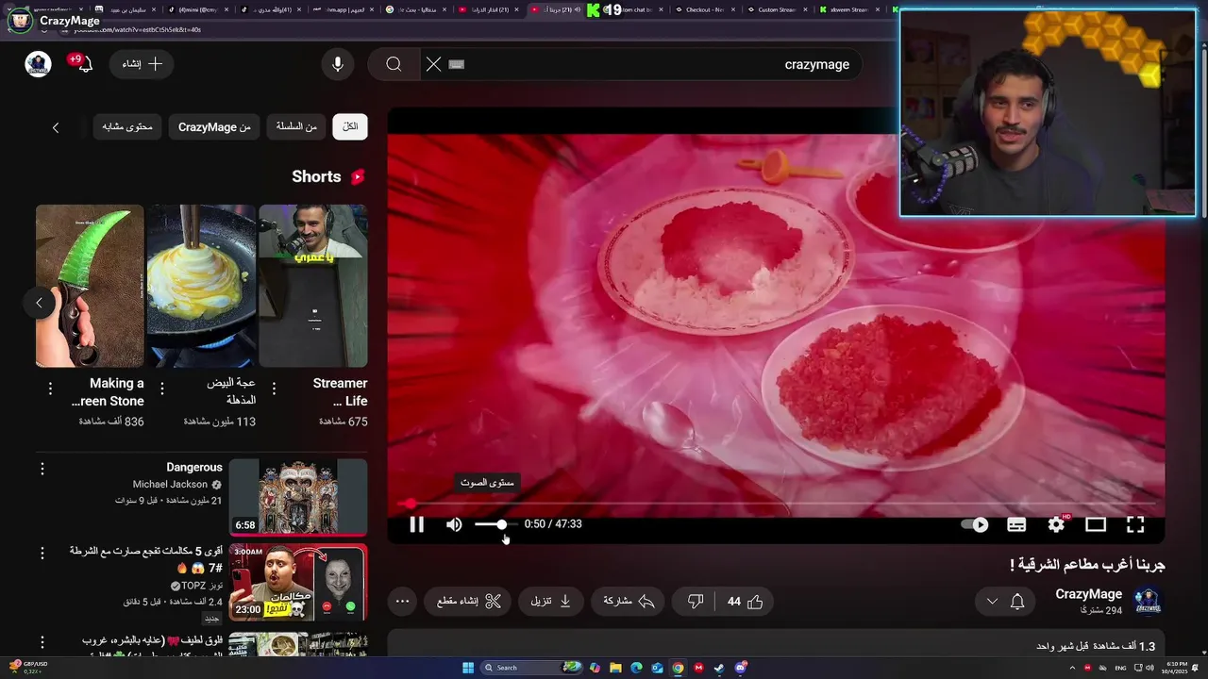1208x679 pixels.
Task: Open the Michael Jackson channel link
Action: 170,485
